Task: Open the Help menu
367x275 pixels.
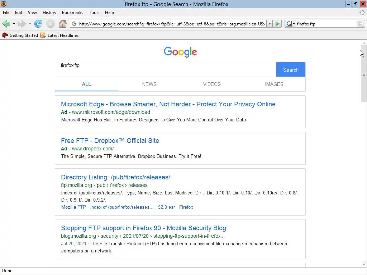Action: (x=109, y=13)
